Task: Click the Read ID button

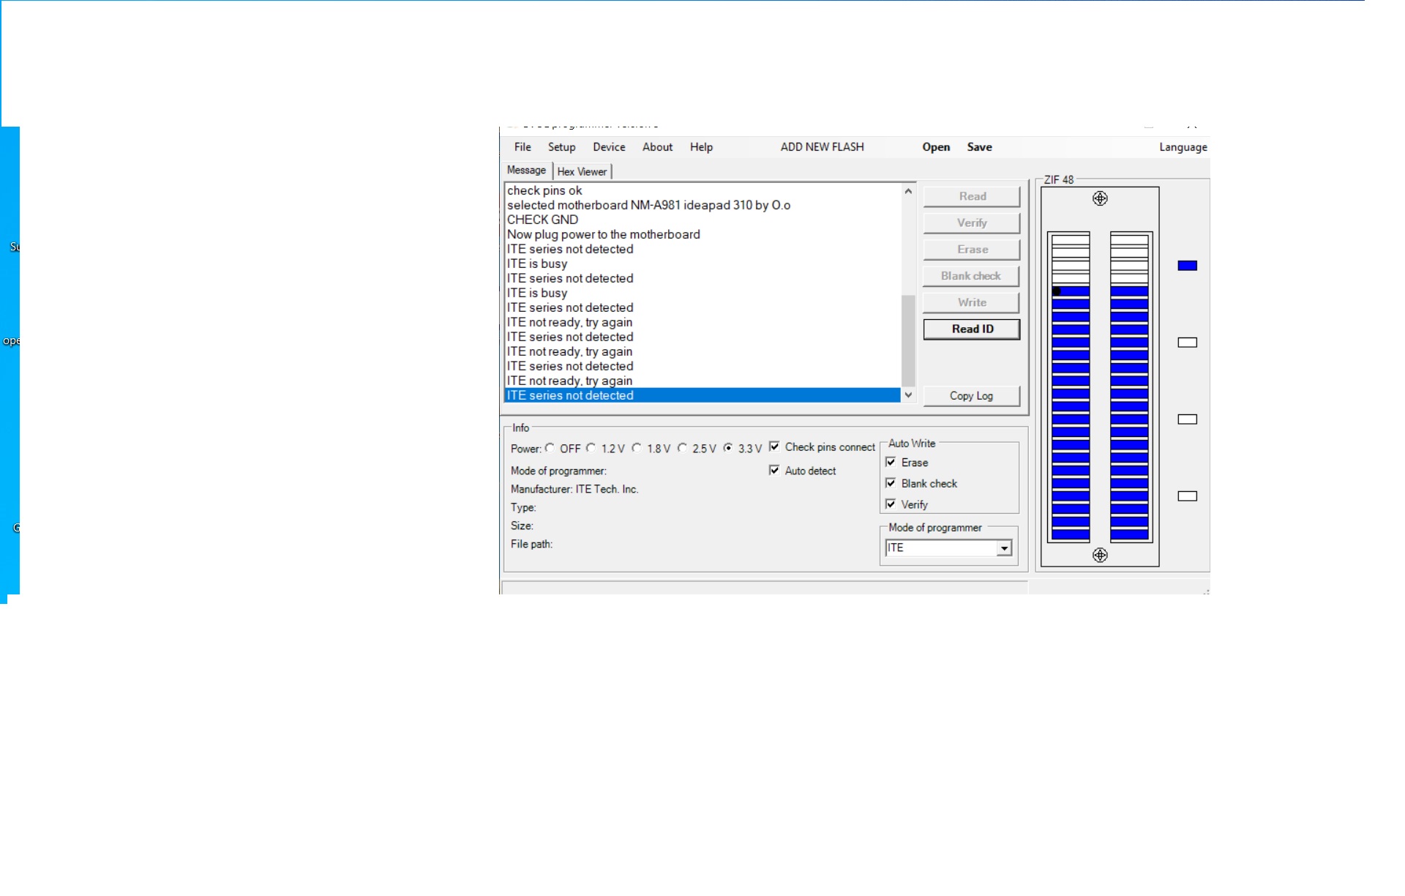Action: coord(972,329)
